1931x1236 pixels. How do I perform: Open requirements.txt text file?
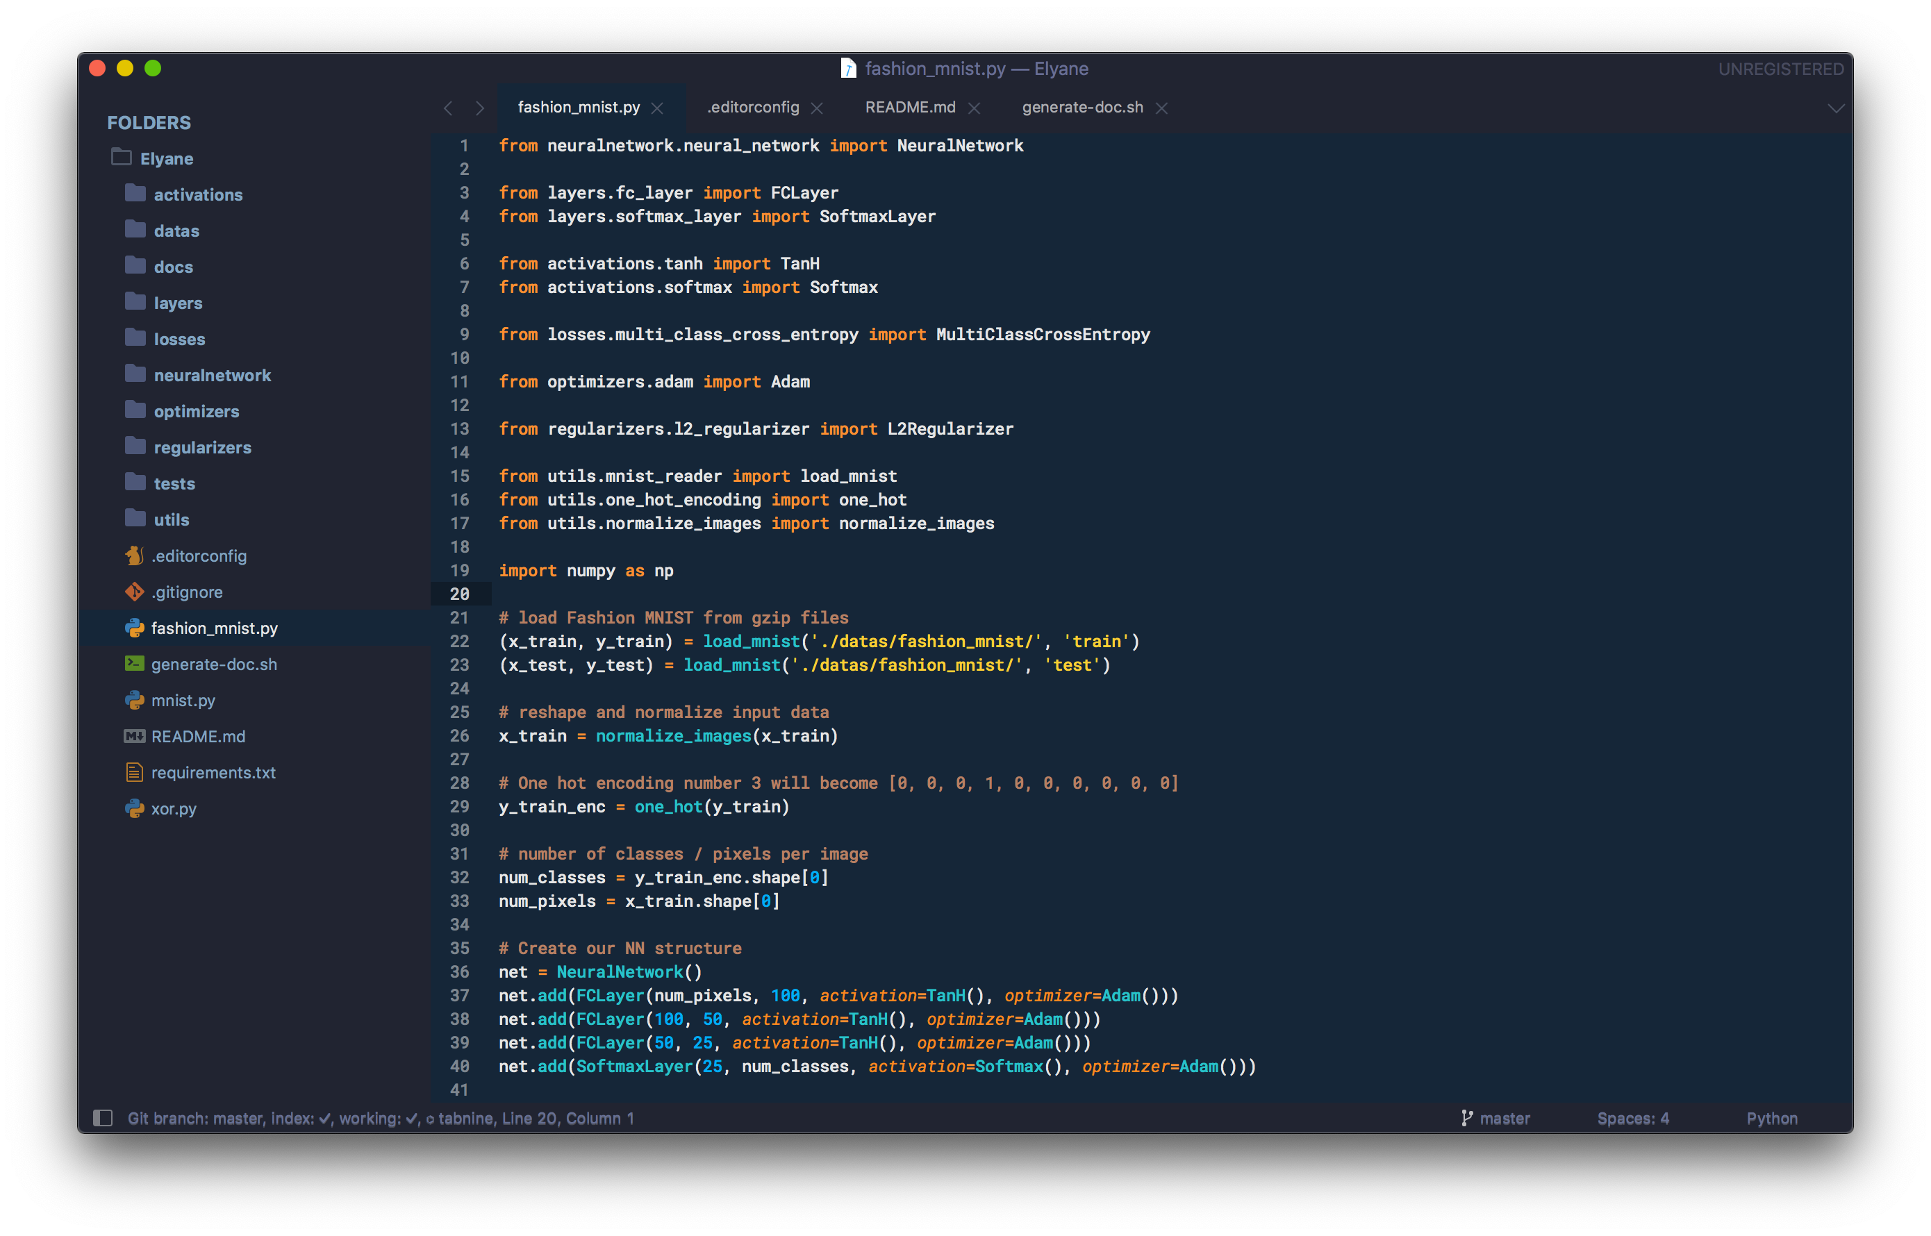click(x=213, y=773)
